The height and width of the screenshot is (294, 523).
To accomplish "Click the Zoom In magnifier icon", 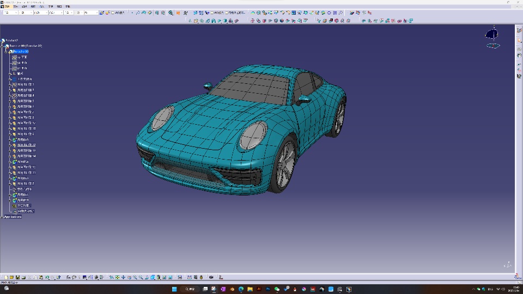I will coord(135,277).
